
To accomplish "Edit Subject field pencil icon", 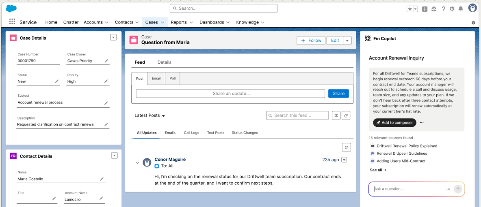I will tap(106, 102).
